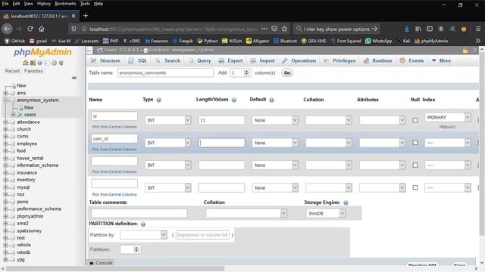
Task: Open the Index dropdown for user_id row
Action: pyautogui.click(x=448, y=143)
